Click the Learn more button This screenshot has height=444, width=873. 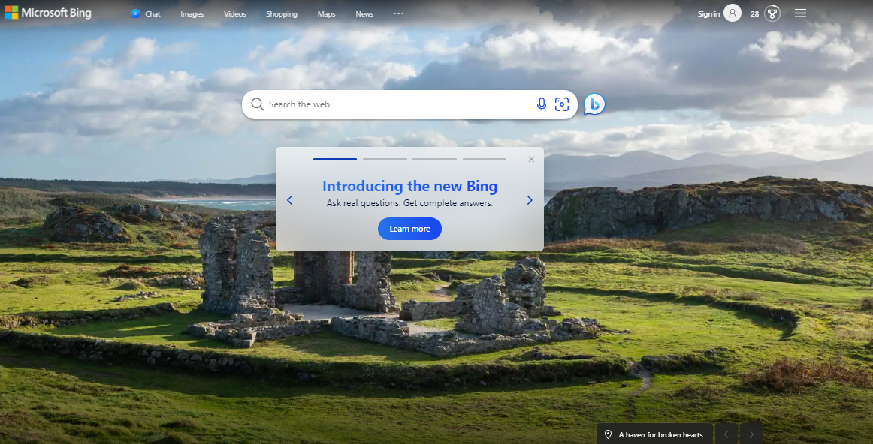click(x=409, y=229)
